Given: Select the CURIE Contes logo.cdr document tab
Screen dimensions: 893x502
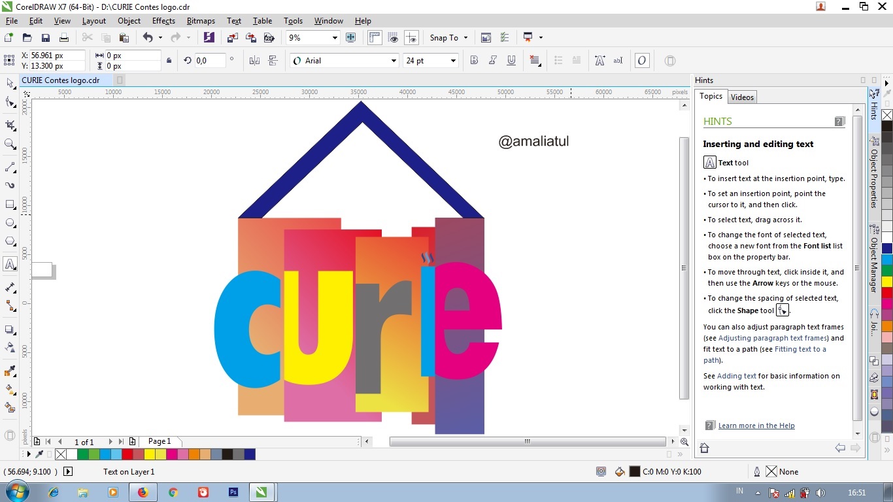Looking at the screenshot, I should [61, 80].
